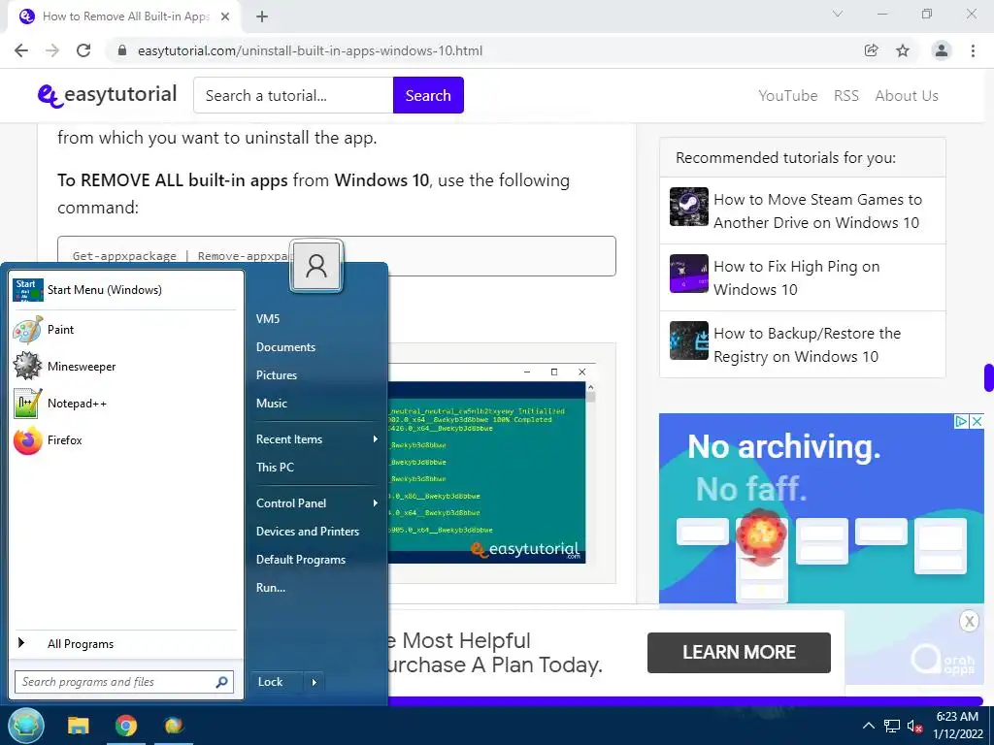This screenshot has width=994, height=745.
Task: Dismiss the bottom banner ad with X
Action: [969, 622]
